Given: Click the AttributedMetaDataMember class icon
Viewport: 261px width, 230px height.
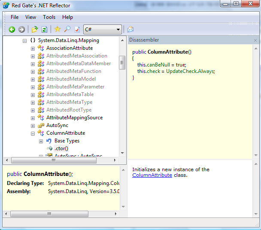Looking at the screenshot, I should pyautogui.click(x=41, y=64).
